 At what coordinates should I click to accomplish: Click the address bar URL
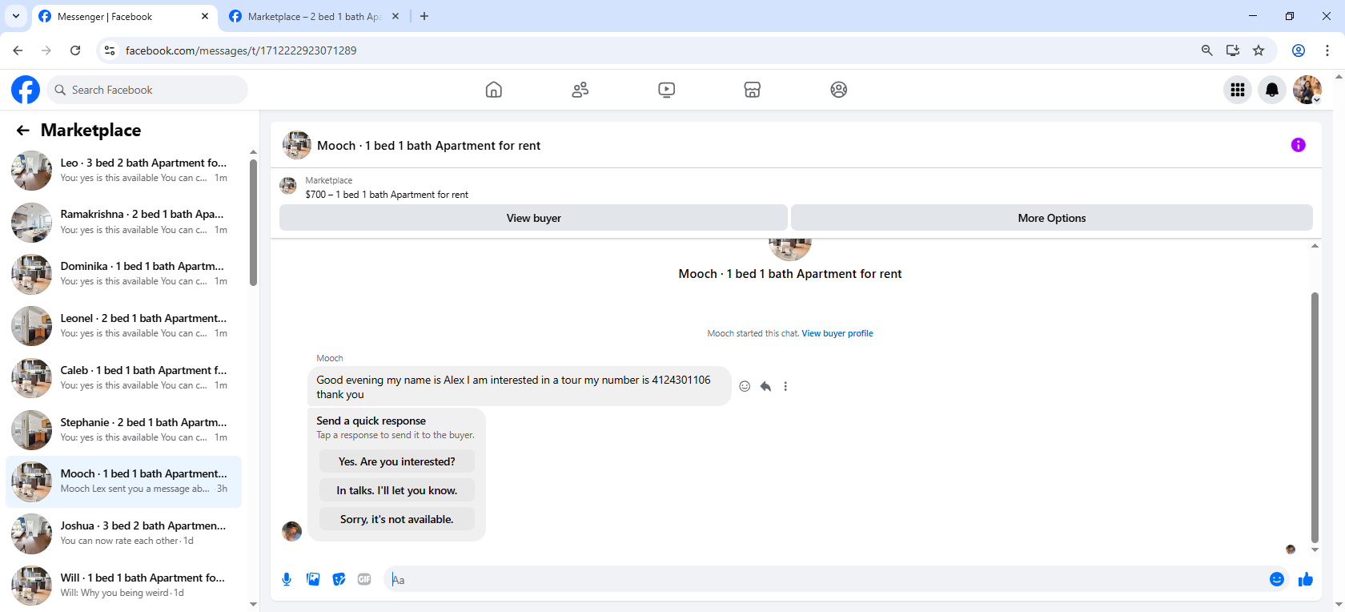pos(241,50)
